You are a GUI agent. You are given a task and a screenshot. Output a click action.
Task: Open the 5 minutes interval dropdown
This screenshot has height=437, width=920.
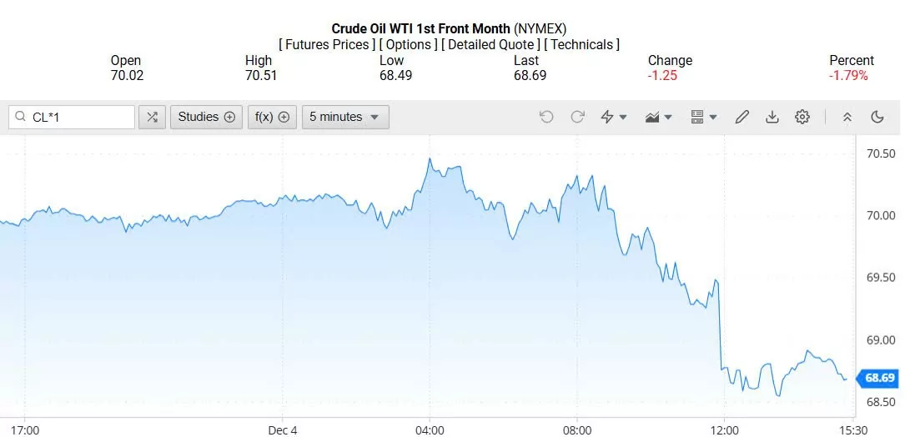[344, 118]
